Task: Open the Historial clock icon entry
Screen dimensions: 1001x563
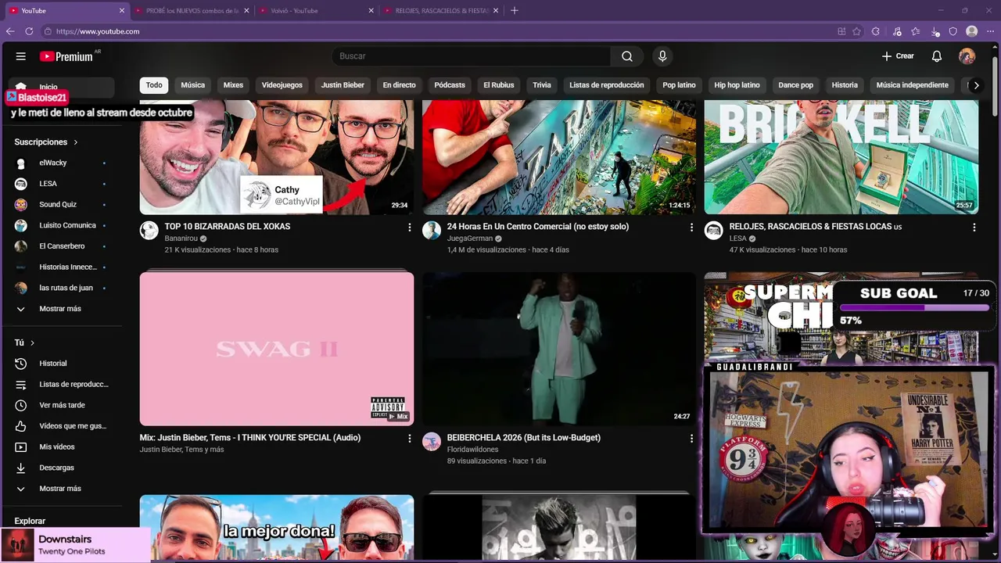Action: coord(21,364)
